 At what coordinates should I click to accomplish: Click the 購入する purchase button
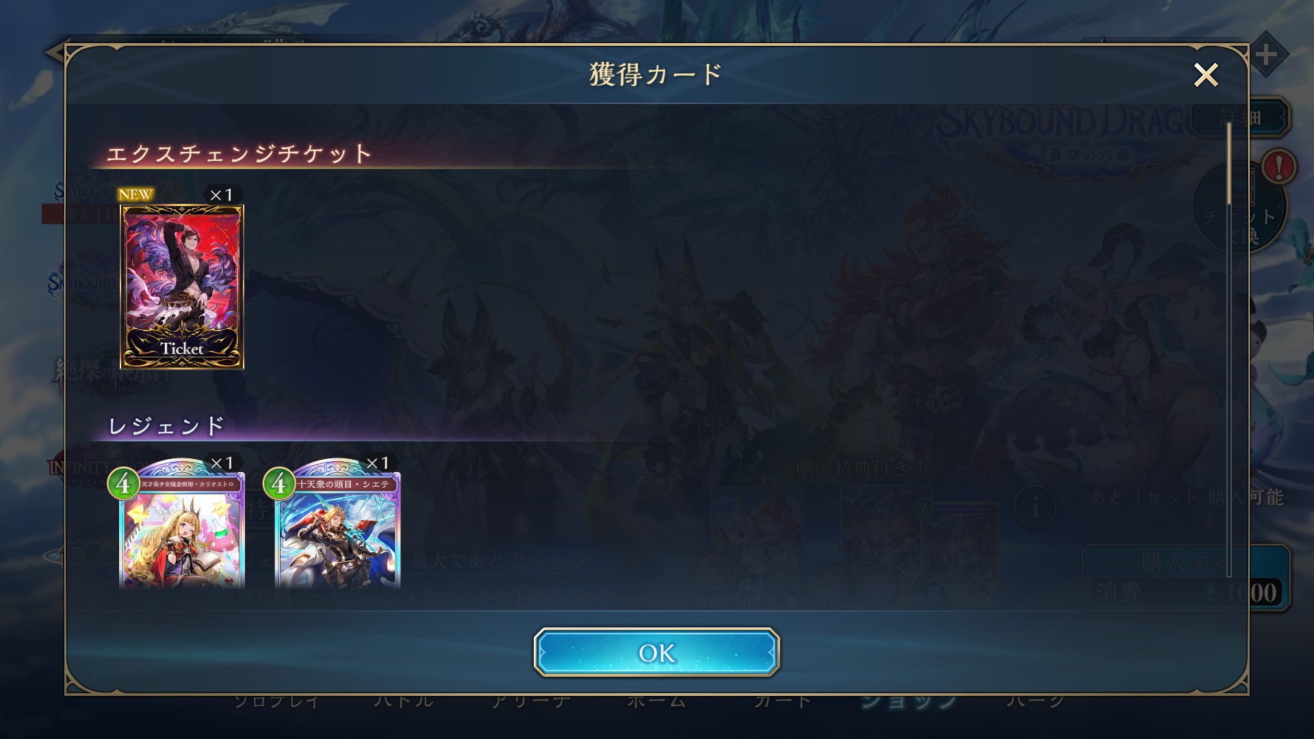tap(1185, 578)
